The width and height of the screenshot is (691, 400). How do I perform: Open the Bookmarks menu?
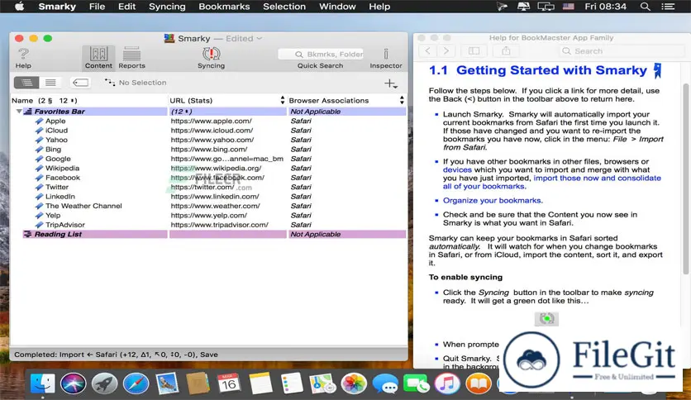(224, 7)
